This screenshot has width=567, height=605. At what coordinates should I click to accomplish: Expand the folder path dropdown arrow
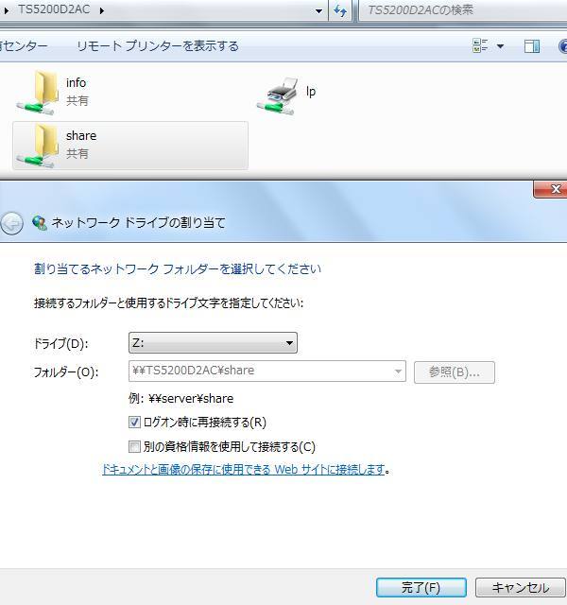398,372
